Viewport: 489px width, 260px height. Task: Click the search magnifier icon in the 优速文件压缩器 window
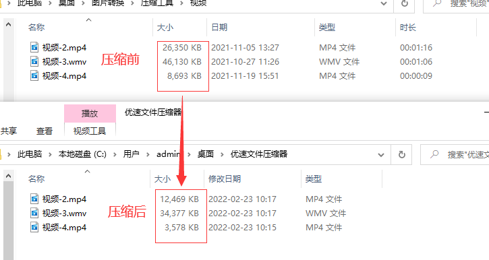point(434,154)
